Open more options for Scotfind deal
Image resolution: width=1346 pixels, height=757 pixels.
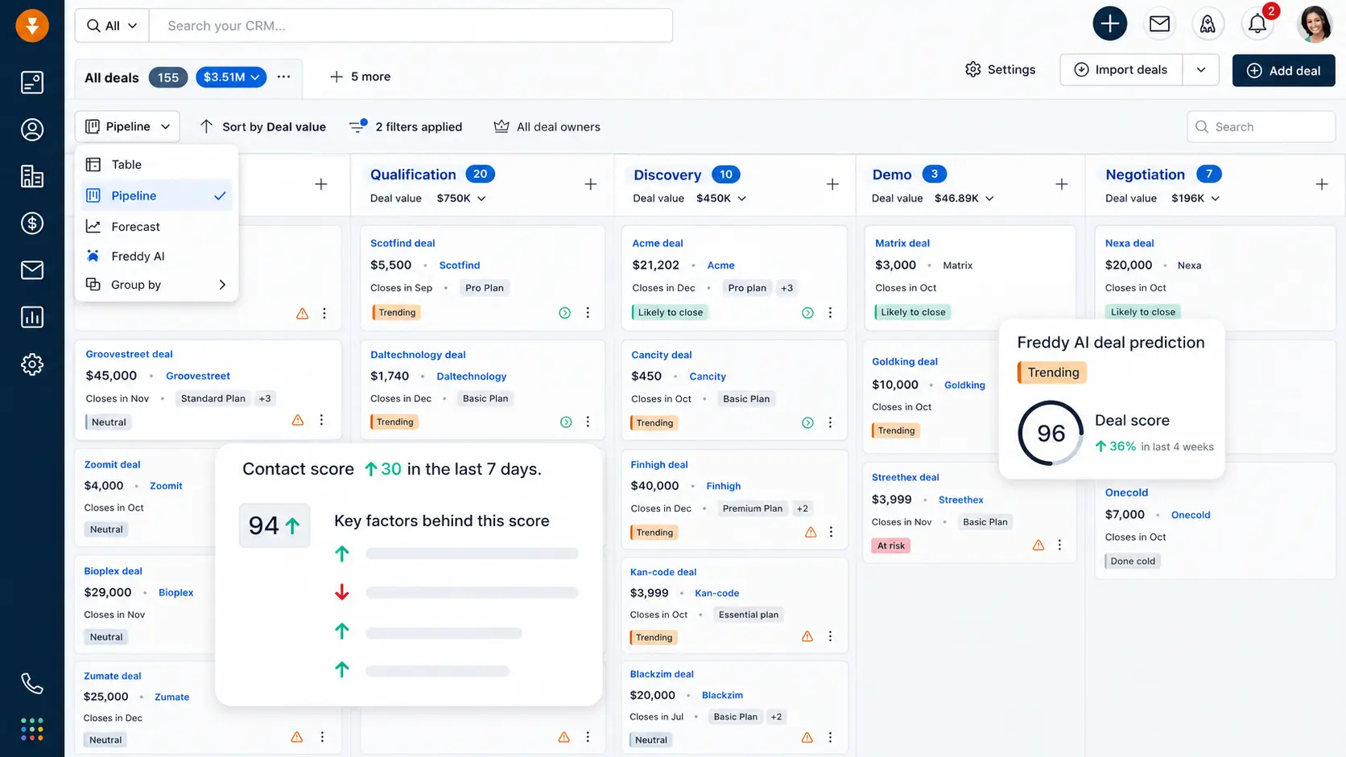click(588, 313)
